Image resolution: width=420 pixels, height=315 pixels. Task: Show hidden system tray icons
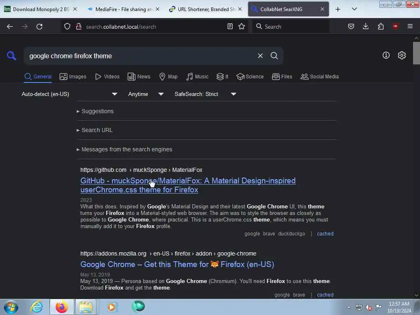click(349, 308)
